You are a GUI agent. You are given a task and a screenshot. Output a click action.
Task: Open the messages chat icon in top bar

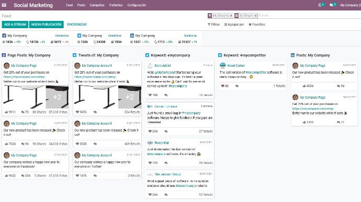(x=331, y=5)
